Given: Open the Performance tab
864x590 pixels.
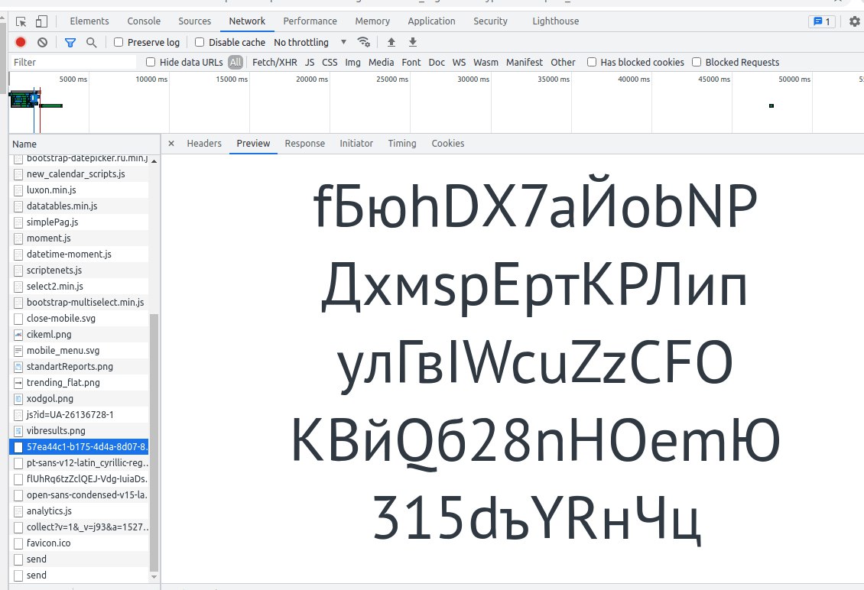Looking at the screenshot, I should (x=310, y=21).
